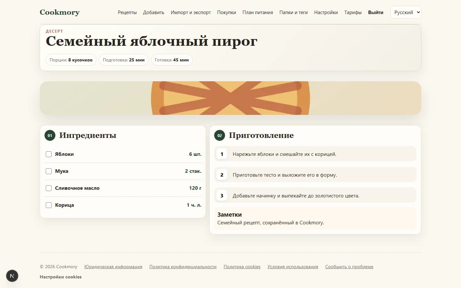This screenshot has width=461, height=288.
Task: Click the Сливочное масло ingredient name
Action: 77,188
